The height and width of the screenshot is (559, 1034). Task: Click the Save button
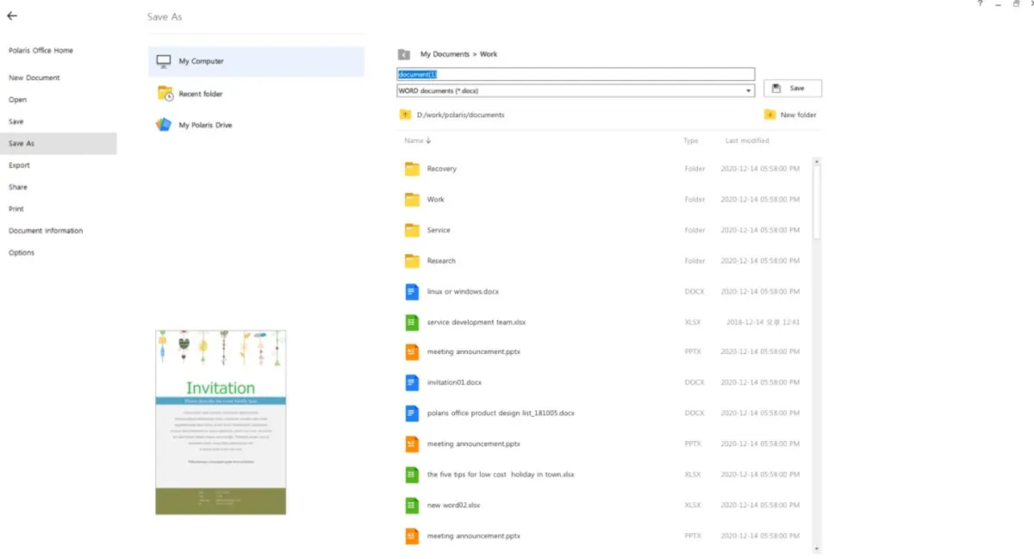(792, 88)
